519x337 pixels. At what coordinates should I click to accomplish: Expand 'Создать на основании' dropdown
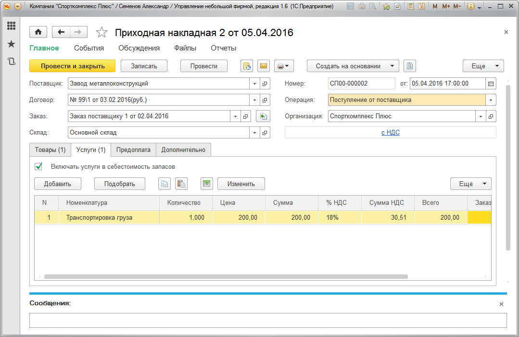[353, 66]
